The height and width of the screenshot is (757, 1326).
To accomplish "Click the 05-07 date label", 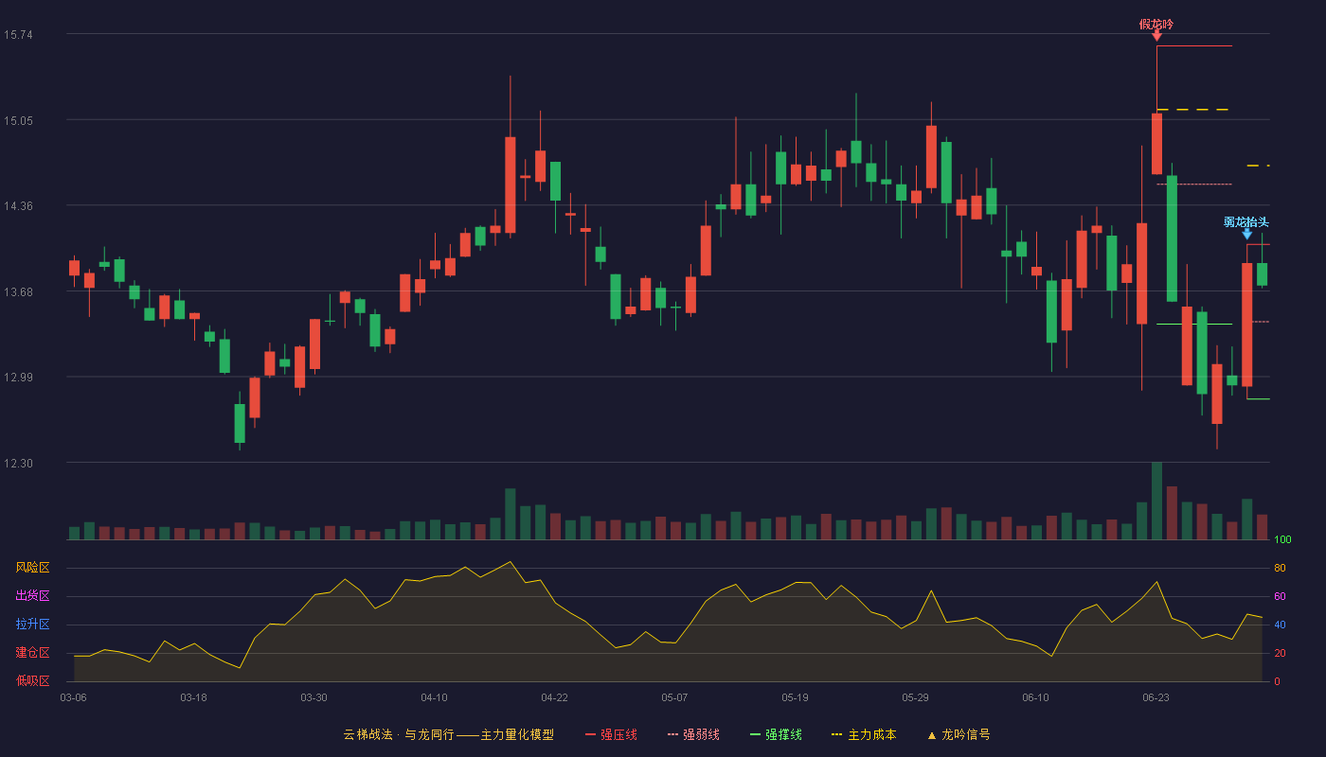I will (674, 697).
